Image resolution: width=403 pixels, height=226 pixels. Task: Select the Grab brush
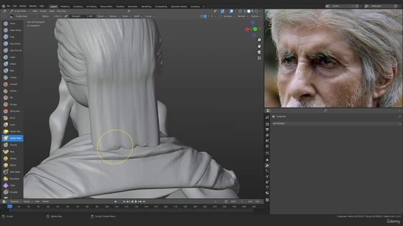coord(12,124)
